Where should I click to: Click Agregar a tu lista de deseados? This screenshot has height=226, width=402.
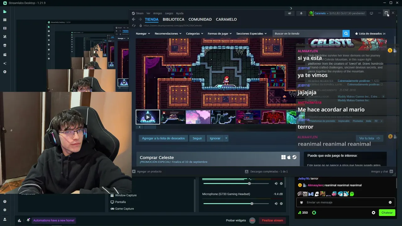coord(163,138)
